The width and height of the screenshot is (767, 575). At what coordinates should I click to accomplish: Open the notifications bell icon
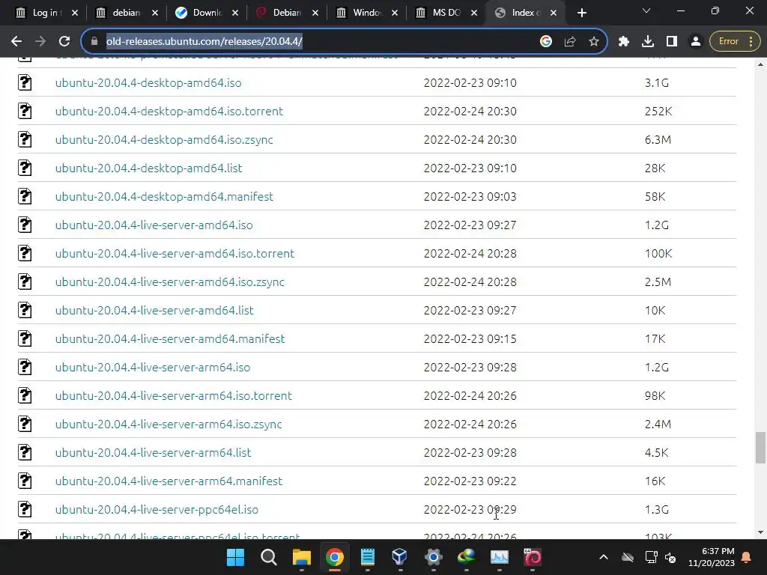[x=747, y=557]
